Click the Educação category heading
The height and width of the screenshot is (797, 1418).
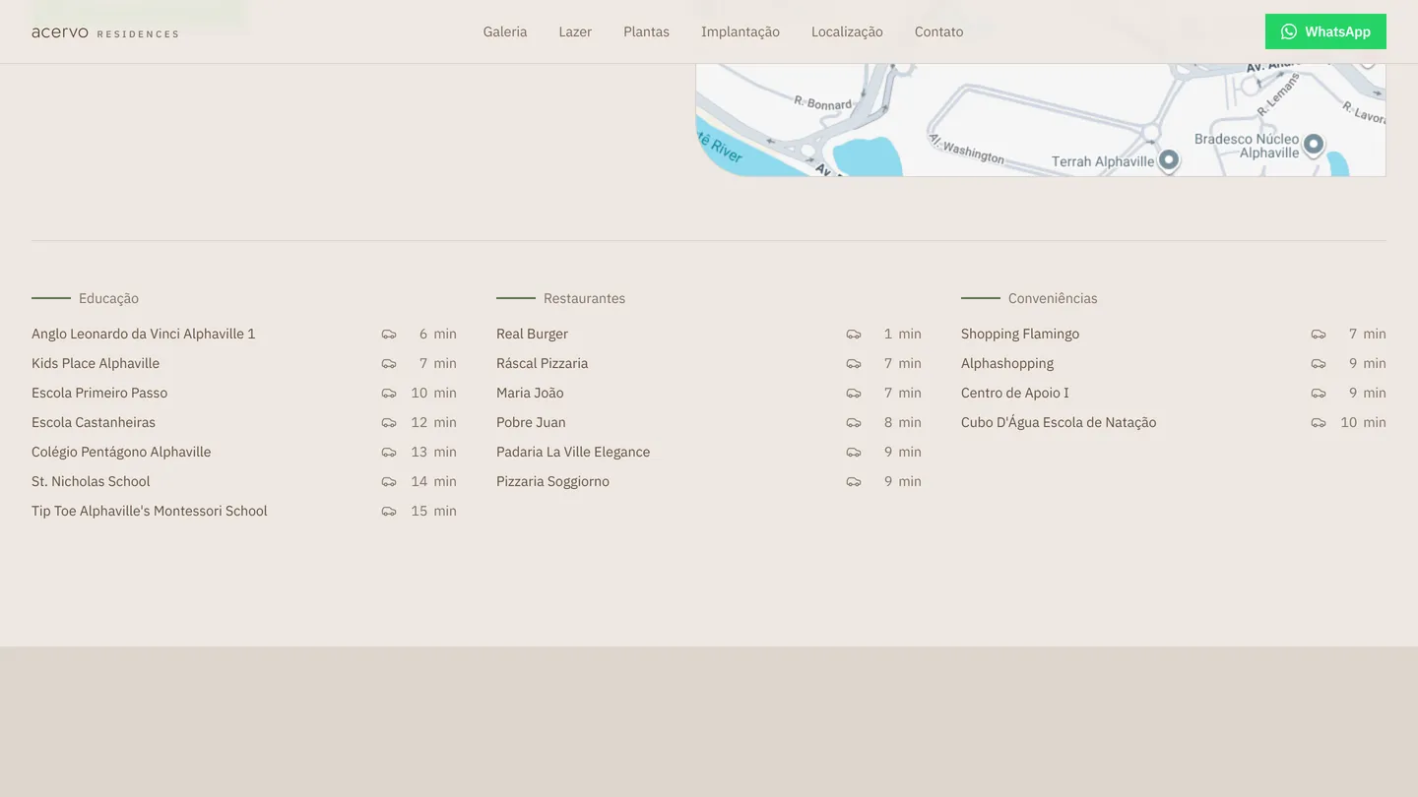click(x=108, y=298)
